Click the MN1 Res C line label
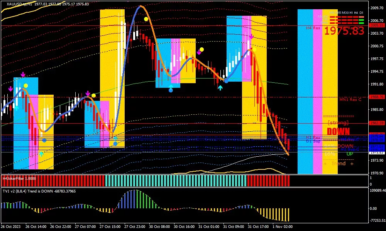Viewport: 386px width, 231px height. [x=350, y=100]
